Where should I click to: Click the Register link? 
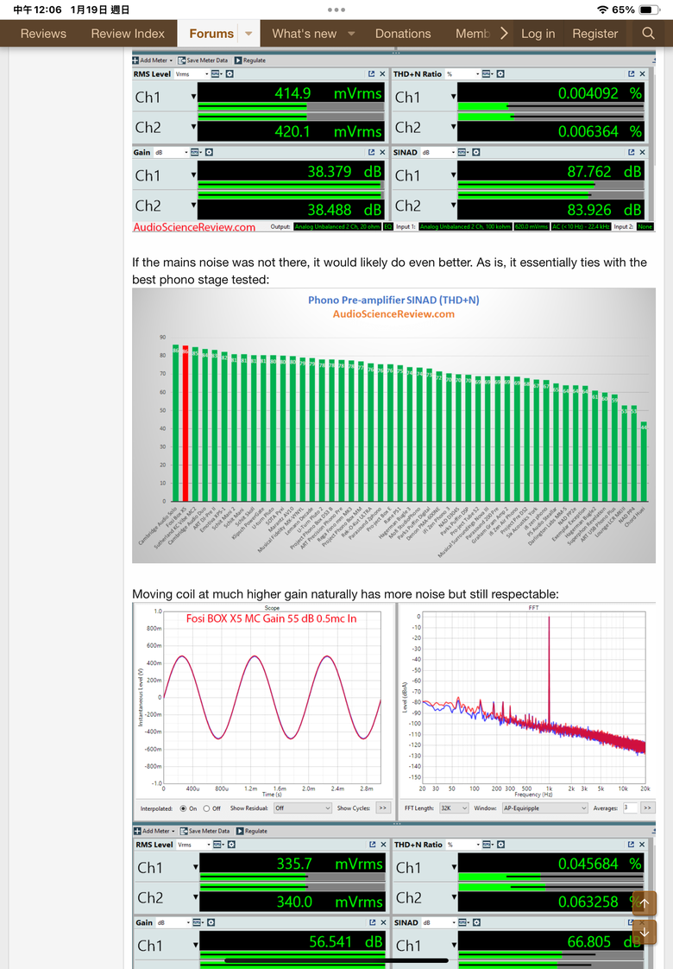[594, 34]
